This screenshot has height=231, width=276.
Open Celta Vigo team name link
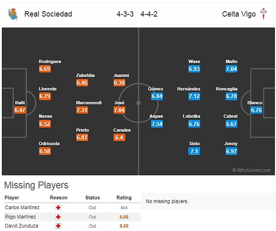(239, 14)
